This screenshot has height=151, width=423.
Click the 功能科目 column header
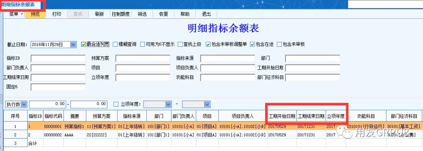point(366,116)
